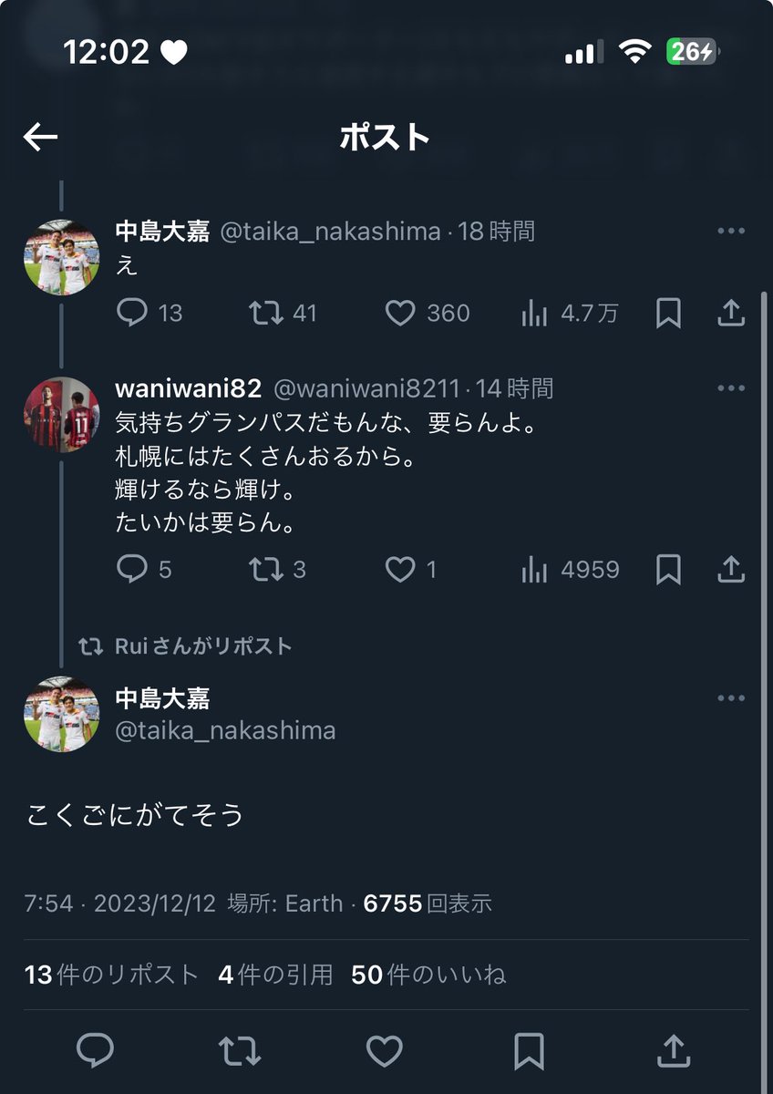Image resolution: width=773 pixels, height=1094 pixels.
Task: Open the waniwani82 profile picture
Action: coord(61,415)
